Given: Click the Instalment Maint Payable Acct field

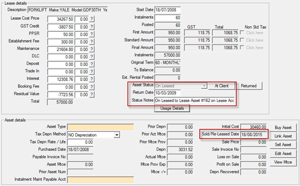Looking at the screenshot, I should [101, 180].
